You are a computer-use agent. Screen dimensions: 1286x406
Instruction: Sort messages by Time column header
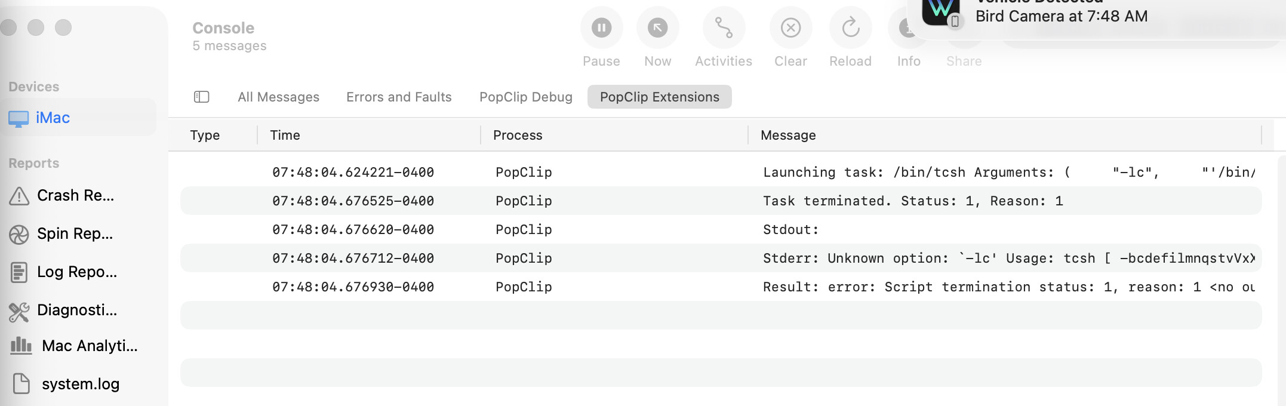point(285,136)
